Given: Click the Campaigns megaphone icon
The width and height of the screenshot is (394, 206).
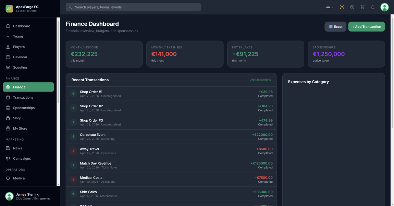Looking at the screenshot, I should coord(8,159).
